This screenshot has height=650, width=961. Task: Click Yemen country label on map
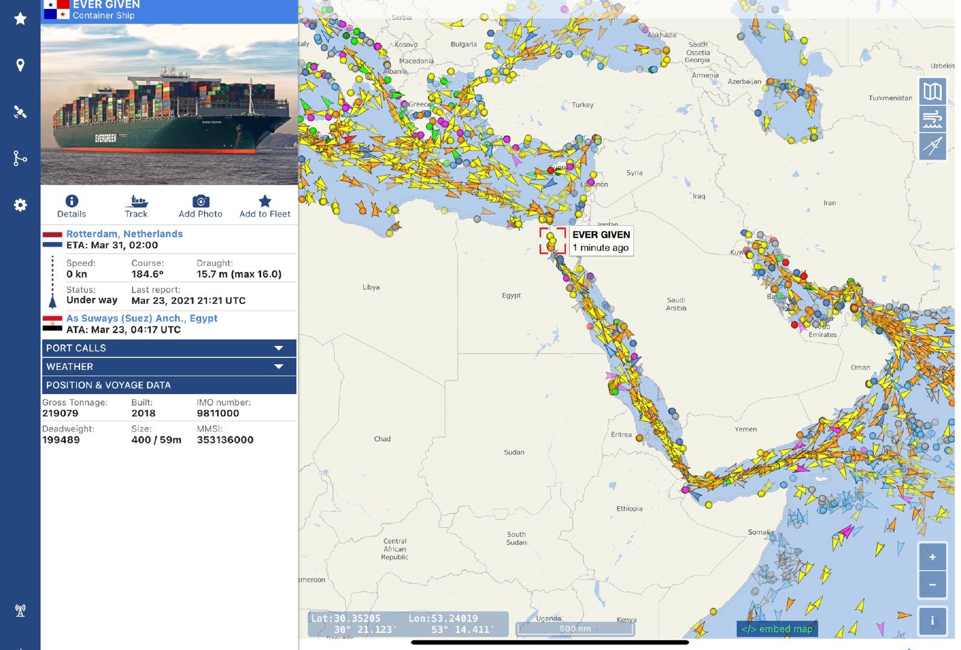coord(745,429)
